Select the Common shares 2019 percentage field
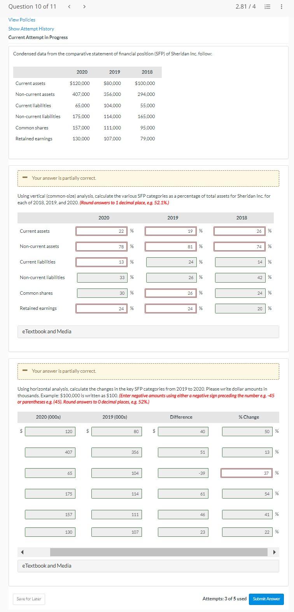 [171, 293]
